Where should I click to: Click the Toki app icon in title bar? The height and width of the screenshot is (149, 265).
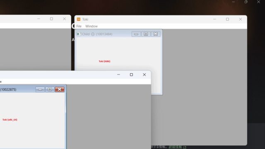[x=79, y=19]
